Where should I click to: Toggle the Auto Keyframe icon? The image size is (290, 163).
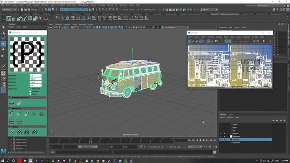(210, 147)
